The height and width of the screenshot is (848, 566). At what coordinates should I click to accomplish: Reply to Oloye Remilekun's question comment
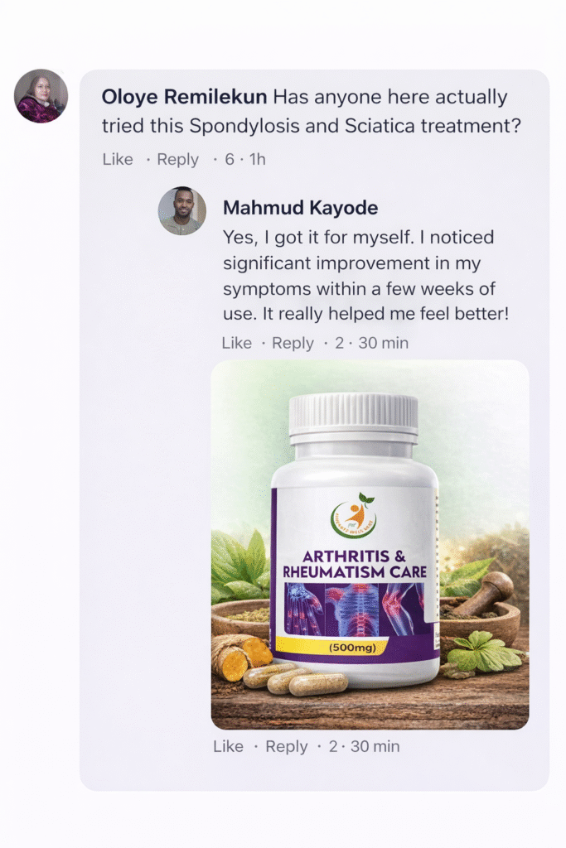coord(177,160)
